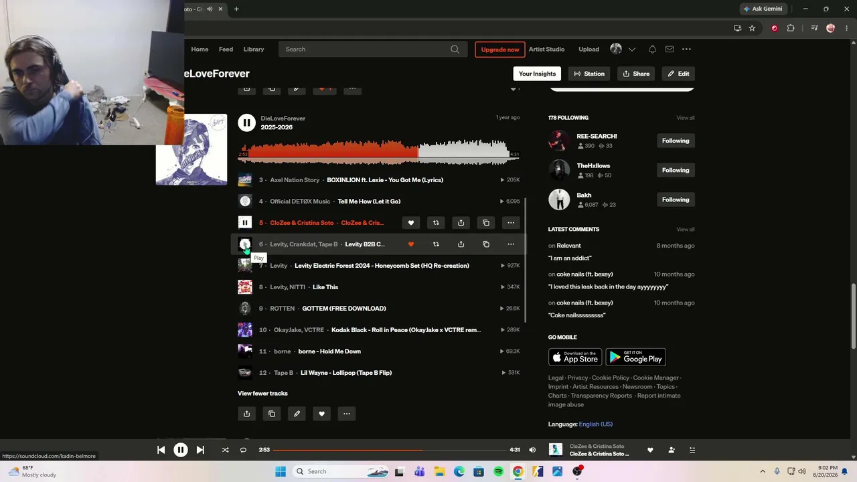
Task: Open the Feed page
Action: point(226,49)
